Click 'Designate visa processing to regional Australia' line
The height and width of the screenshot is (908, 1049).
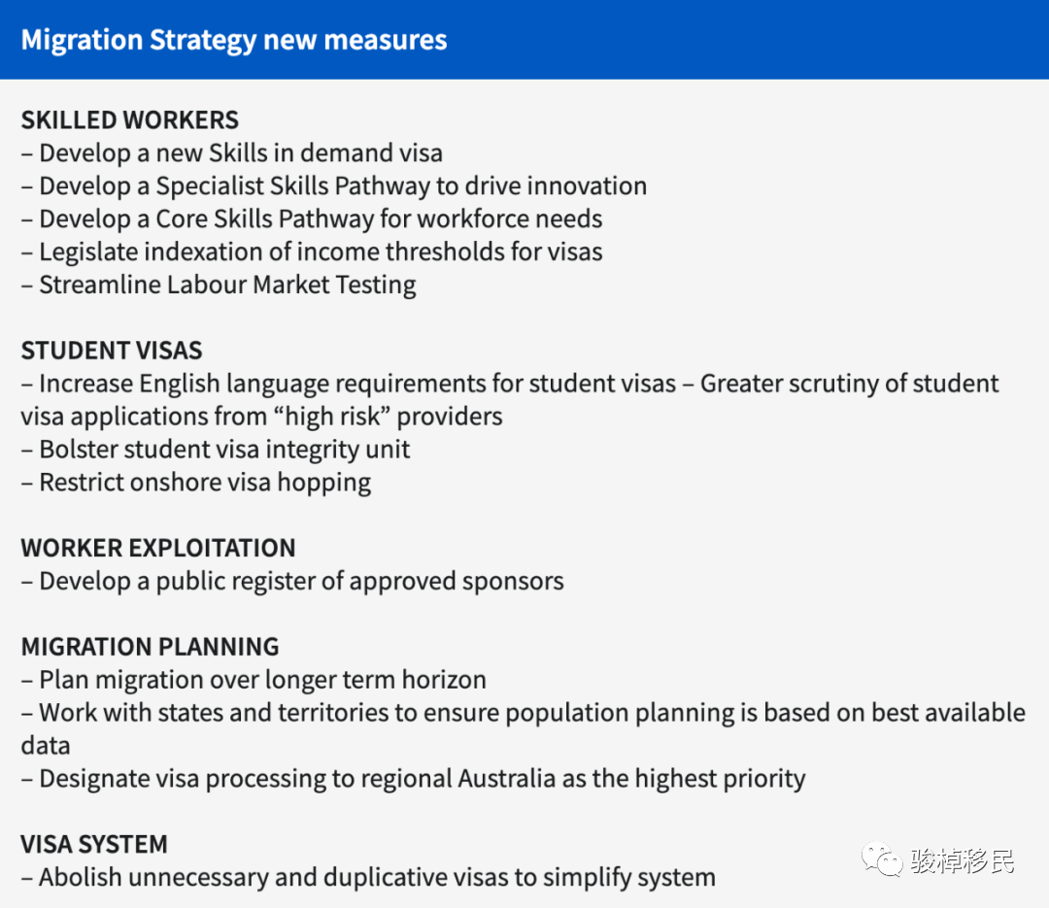(414, 779)
